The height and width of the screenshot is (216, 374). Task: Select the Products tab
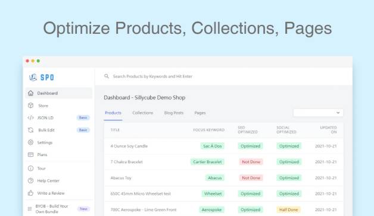[113, 113]
